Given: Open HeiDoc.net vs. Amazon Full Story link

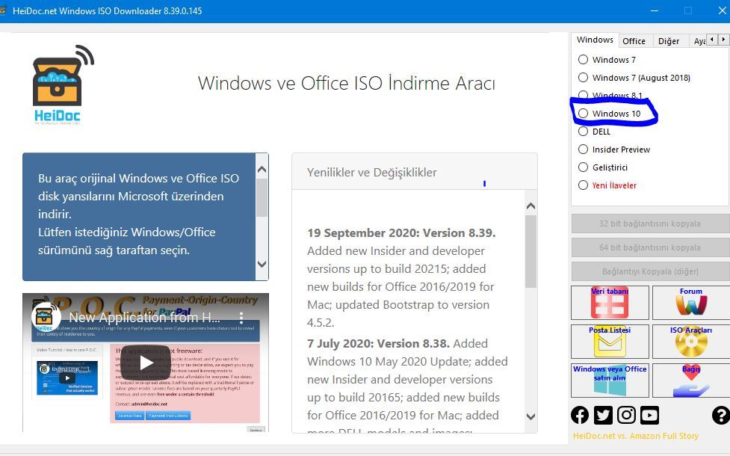Looking at the screenshot, I should 636,436.
